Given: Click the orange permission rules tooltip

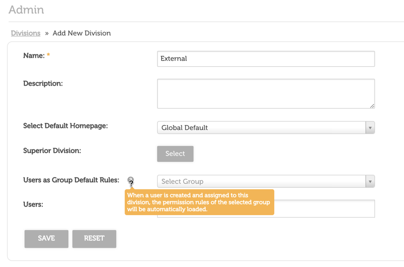Looking at the screenshot, I should click(x=199, y=202).
